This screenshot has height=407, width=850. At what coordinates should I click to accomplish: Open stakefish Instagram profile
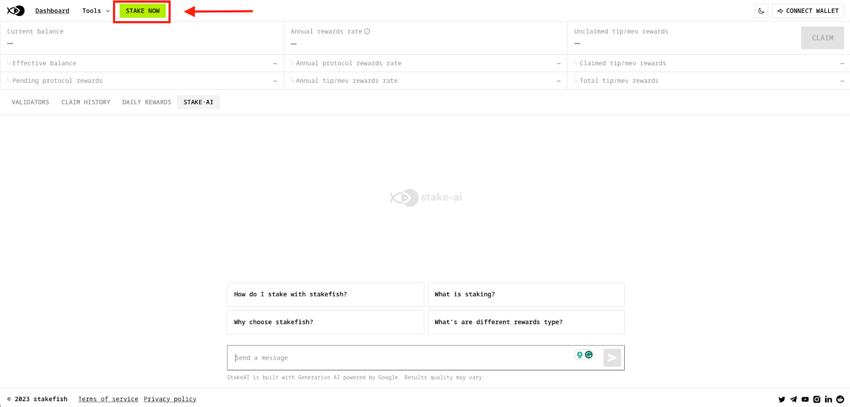coord(817,400)
